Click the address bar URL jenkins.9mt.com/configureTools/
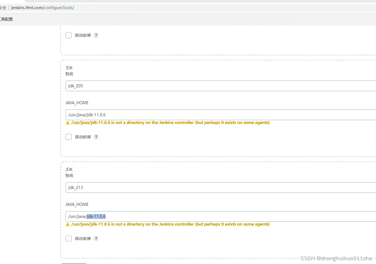Image resolution: width=376 pixels, height=264 pixels. click(42, 8)
